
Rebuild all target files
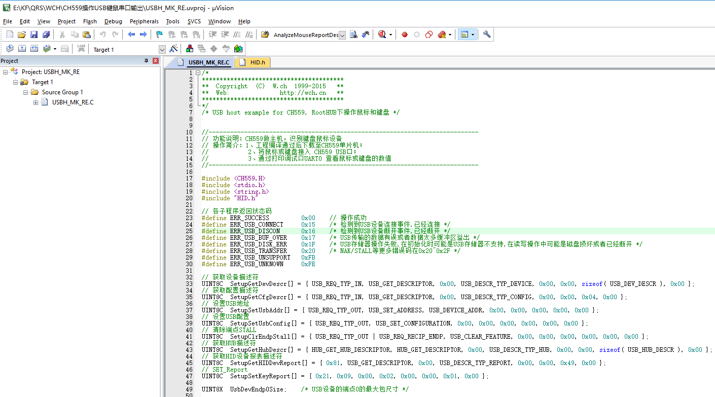pos(34,49)
